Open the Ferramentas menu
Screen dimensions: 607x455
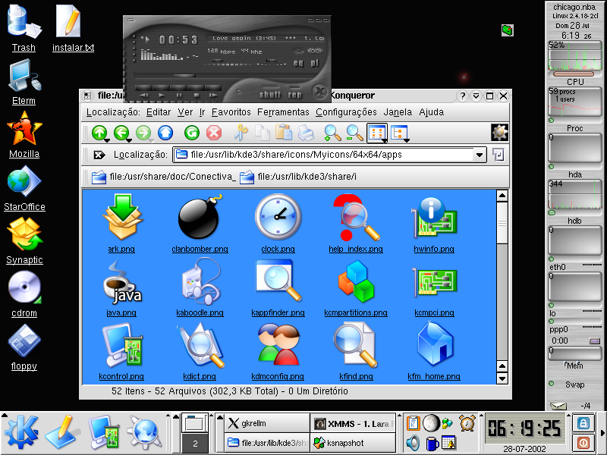pos(283,112)
